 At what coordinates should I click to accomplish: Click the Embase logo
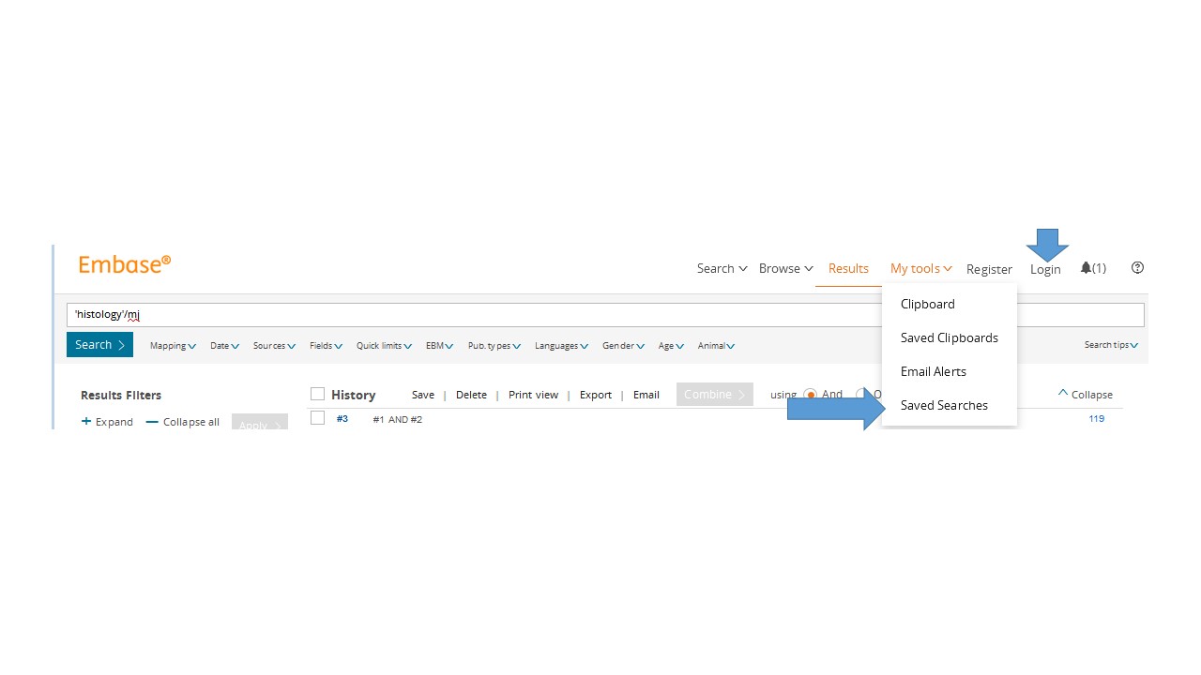coord(124,263)
